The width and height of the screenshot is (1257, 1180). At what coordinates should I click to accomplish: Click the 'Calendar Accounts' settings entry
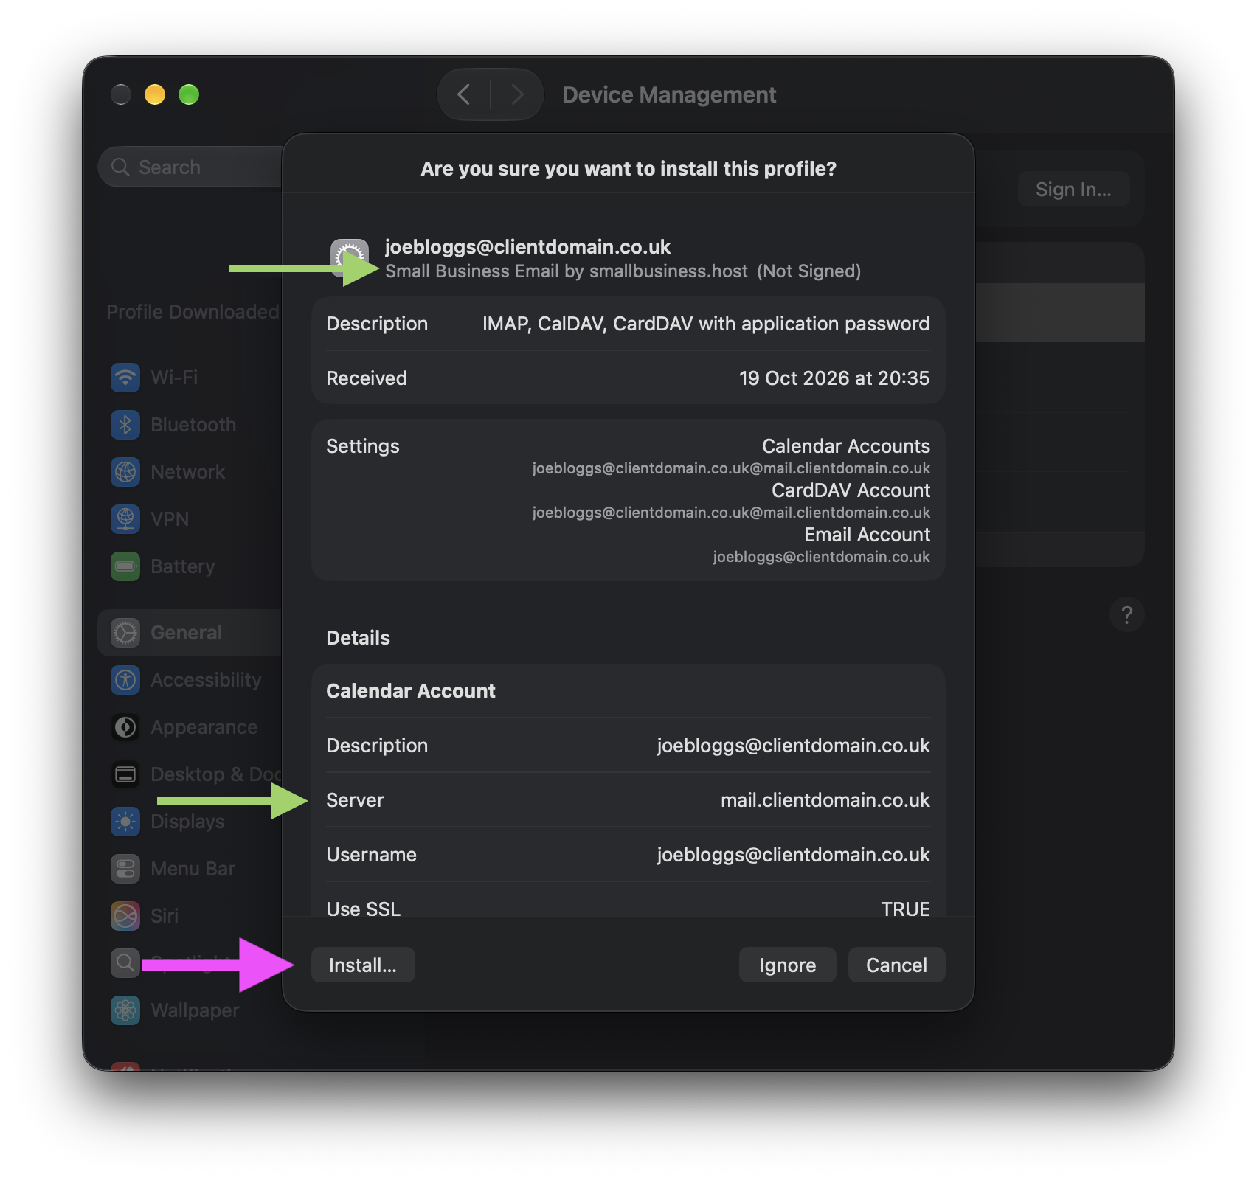845,446
